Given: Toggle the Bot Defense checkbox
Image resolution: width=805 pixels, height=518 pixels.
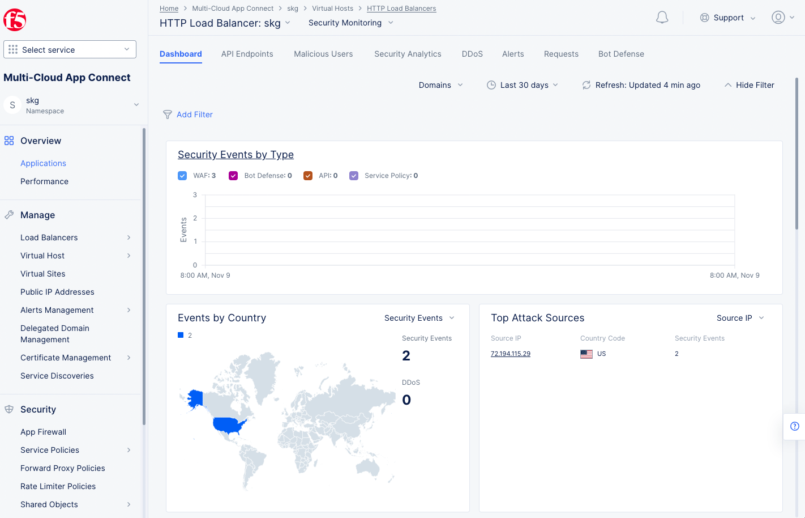Looking at the screenshot, I should (233, 175).
